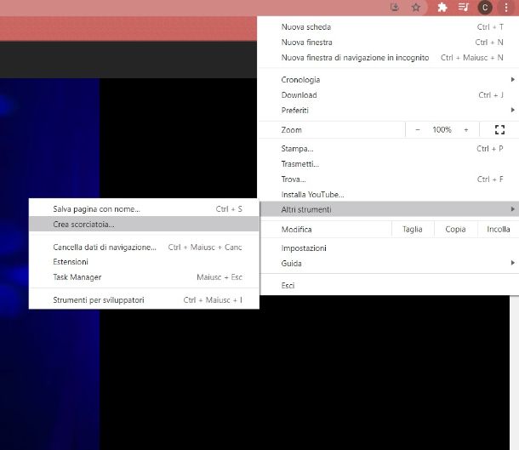
Task: Select Salva pagina con nome...
Action: (144, 208)
